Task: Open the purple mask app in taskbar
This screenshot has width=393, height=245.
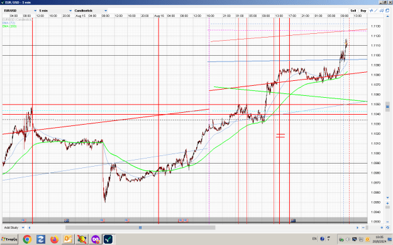Action: 95,239
